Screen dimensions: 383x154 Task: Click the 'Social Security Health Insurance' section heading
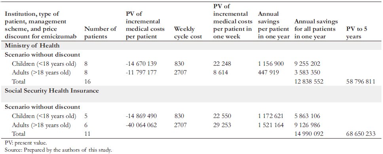(x=52, y=91)
